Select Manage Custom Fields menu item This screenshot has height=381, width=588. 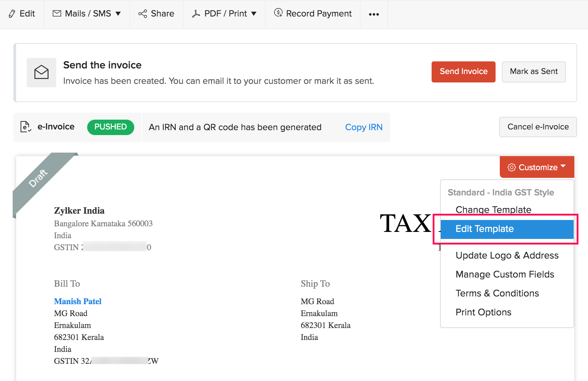click(505, 274)
